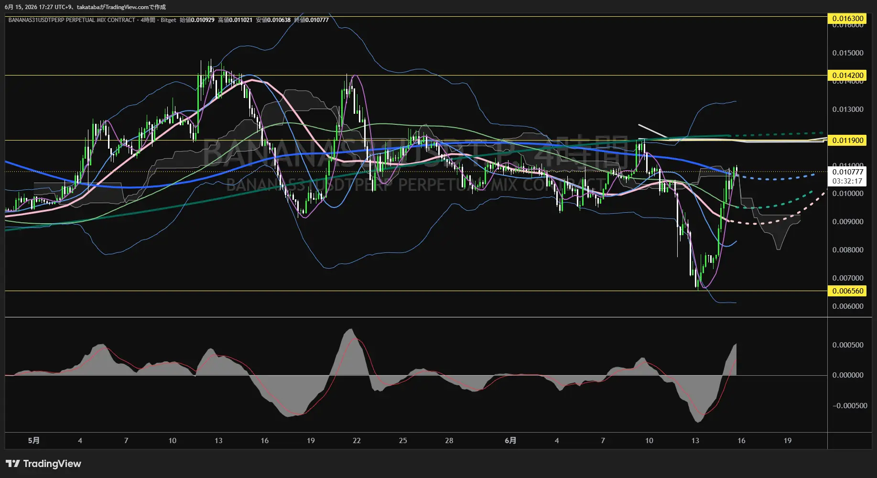Click the 0.015000 price axis tick
Viewport: 877px width, 478px height.
tap(848, 53)
